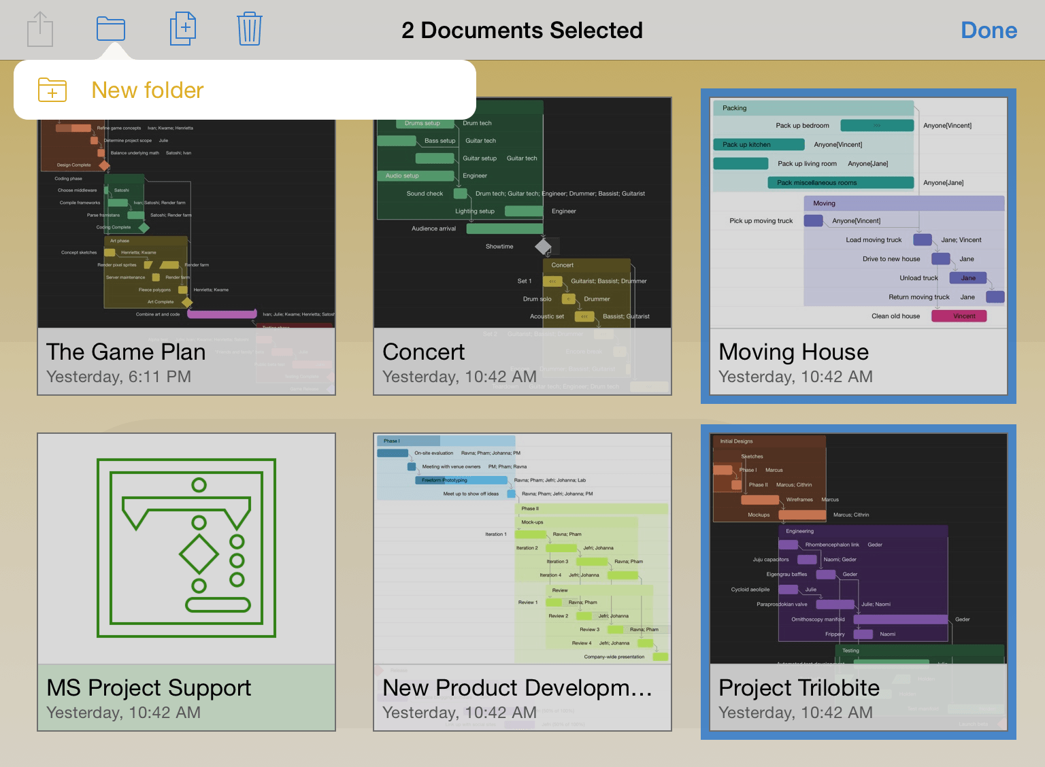Choose New folder in popover
Screen dimensions: 1045x767
coord(245,90)
